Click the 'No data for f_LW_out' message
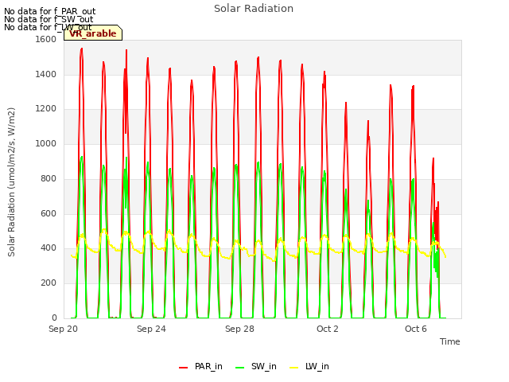The height and width of the screenshot is (382, 509). (48, 27)
